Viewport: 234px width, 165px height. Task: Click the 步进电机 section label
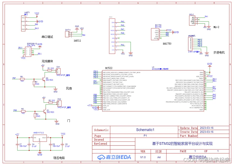[219, 52]
